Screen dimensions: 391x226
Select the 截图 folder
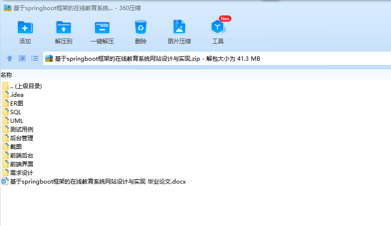pos(16,147)
